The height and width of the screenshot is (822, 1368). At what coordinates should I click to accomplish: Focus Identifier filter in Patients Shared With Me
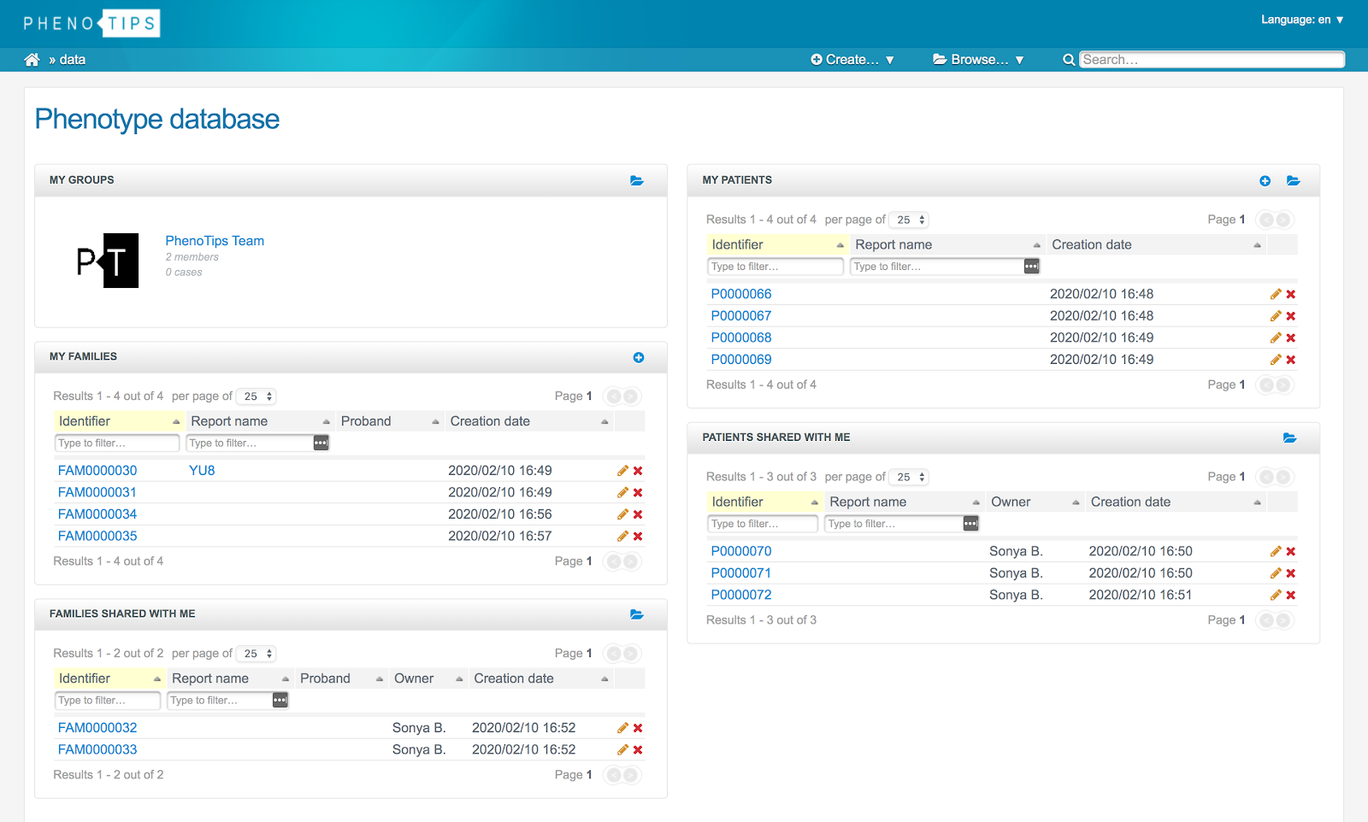[x=763, y=524]
